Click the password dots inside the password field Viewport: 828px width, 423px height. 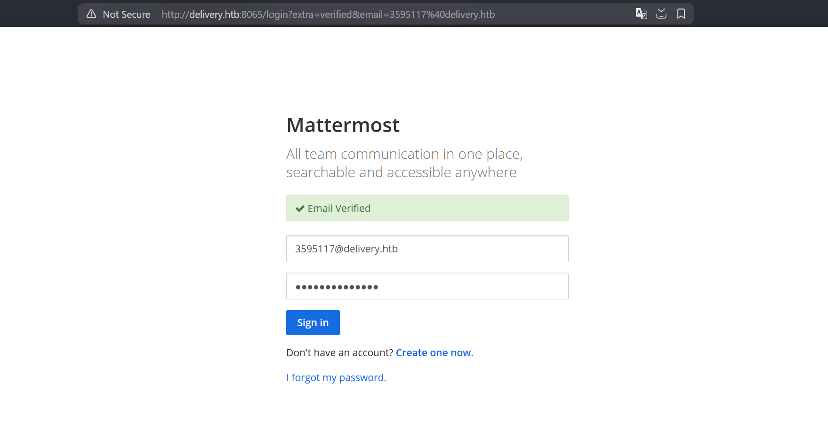[337, 287]
